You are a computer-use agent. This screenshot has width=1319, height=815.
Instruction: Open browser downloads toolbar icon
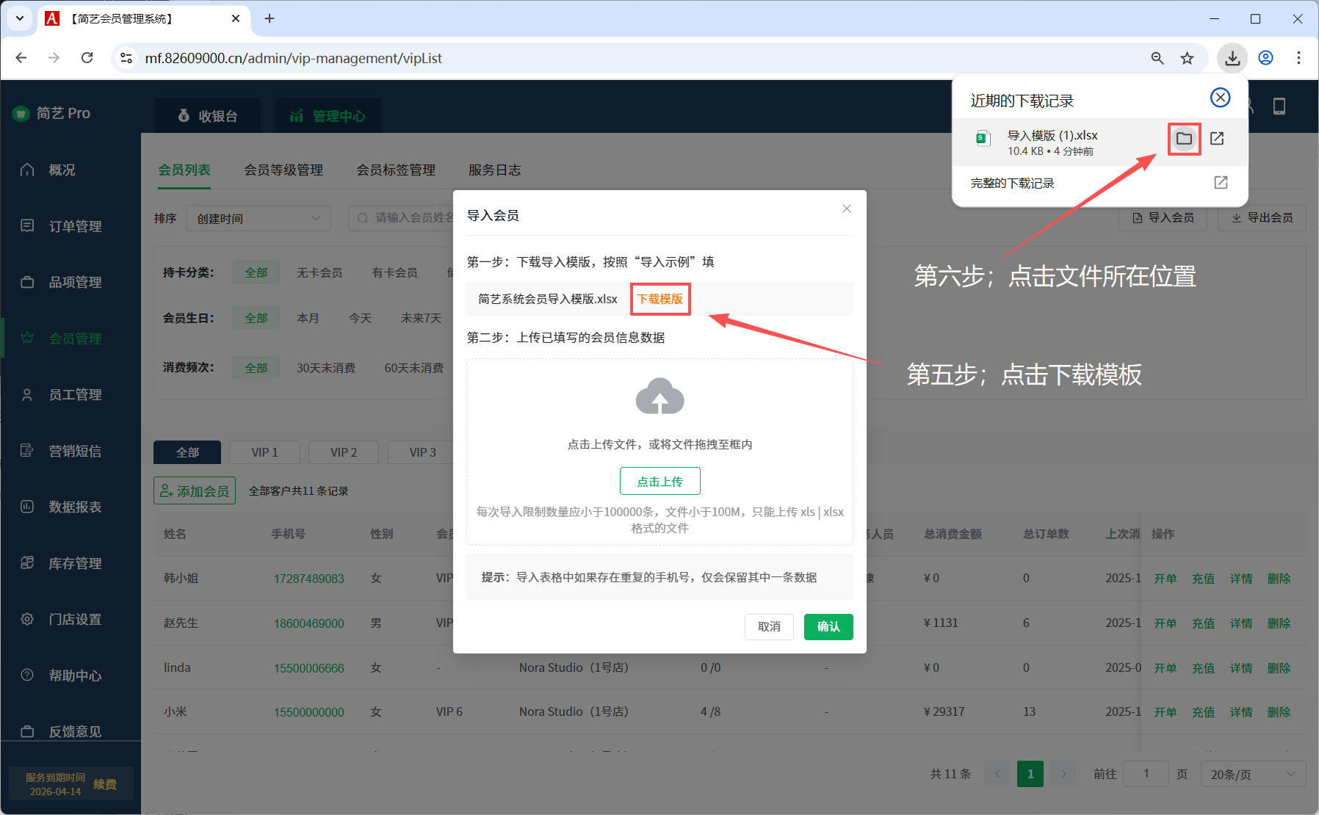[x=1232, y=58]
